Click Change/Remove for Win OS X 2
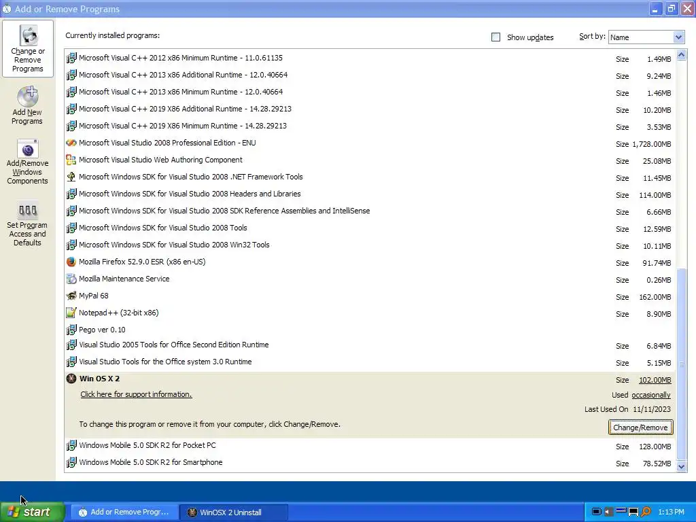 [640, 428]
